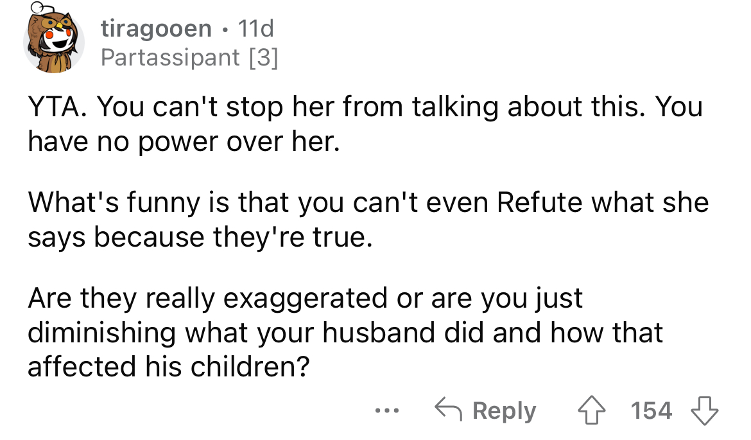Tap the paragraph starting with What's funny
This screenshot has height=440, width=751.
[367, 220]
